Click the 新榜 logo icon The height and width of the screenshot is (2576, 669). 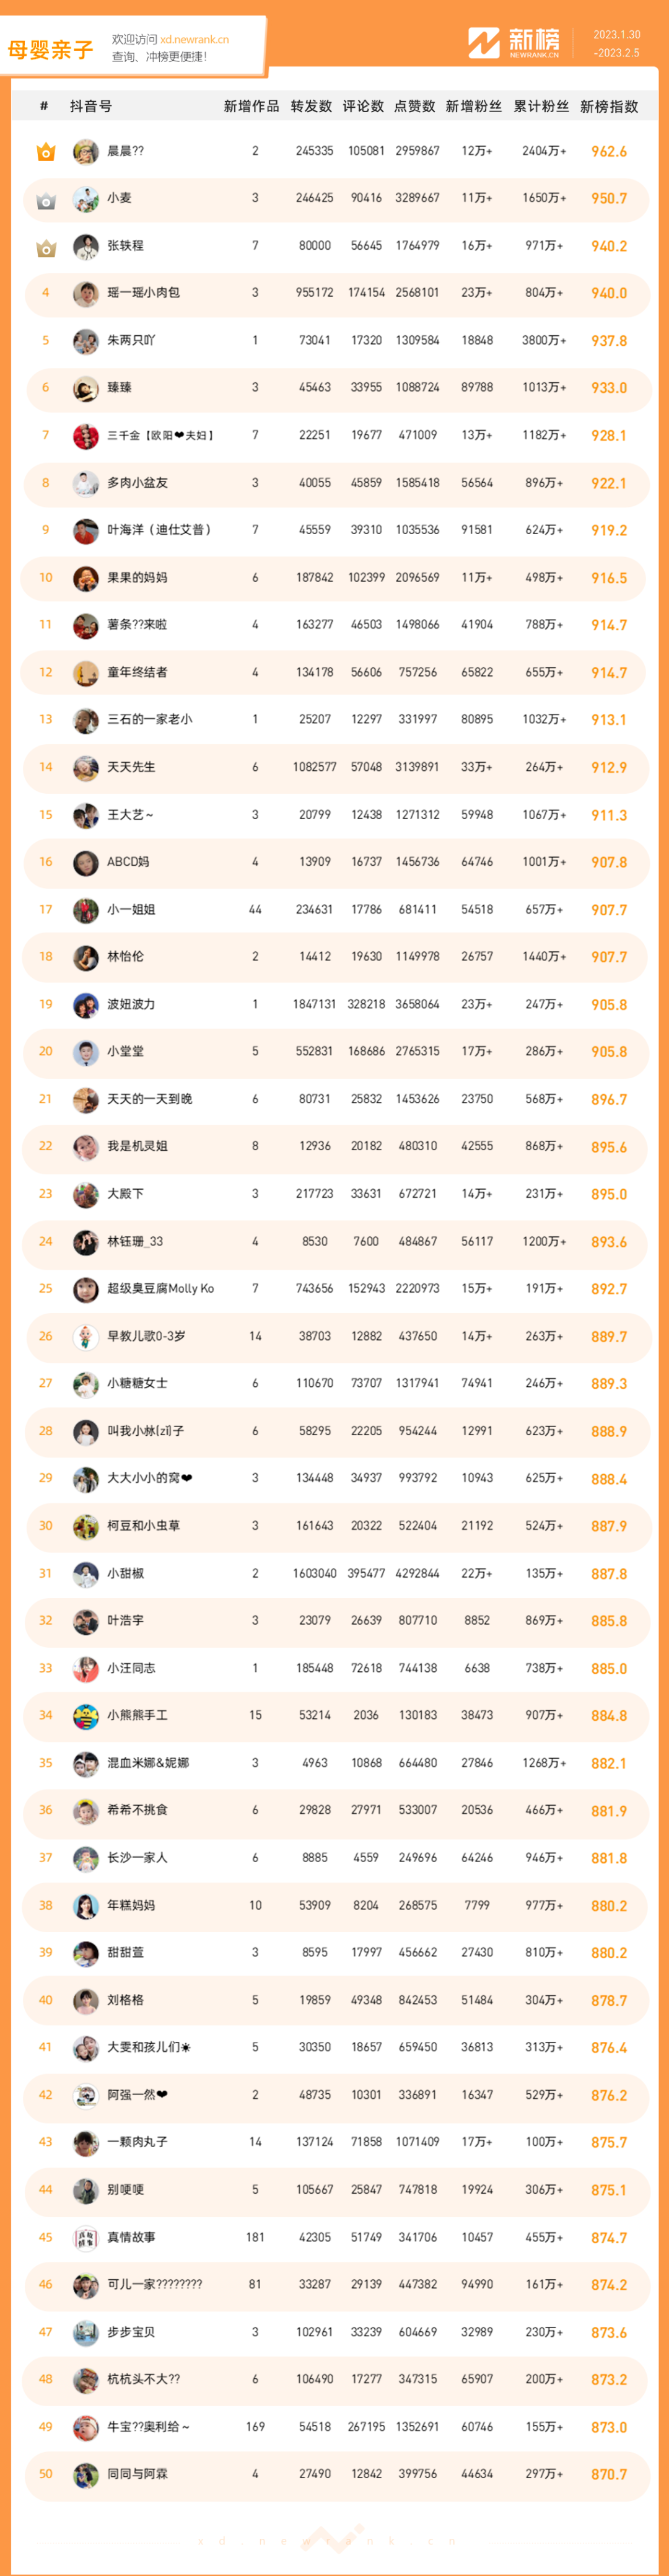(x=484, y=43)
